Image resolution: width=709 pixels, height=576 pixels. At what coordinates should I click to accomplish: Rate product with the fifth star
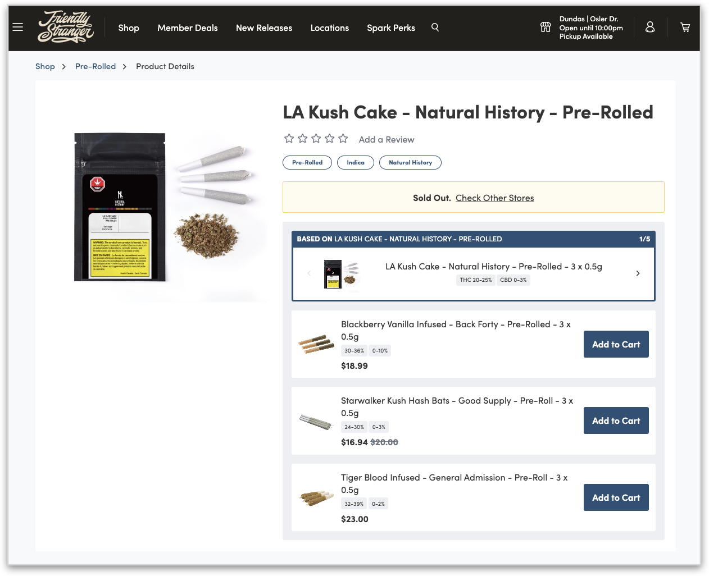tap(343, 138)
